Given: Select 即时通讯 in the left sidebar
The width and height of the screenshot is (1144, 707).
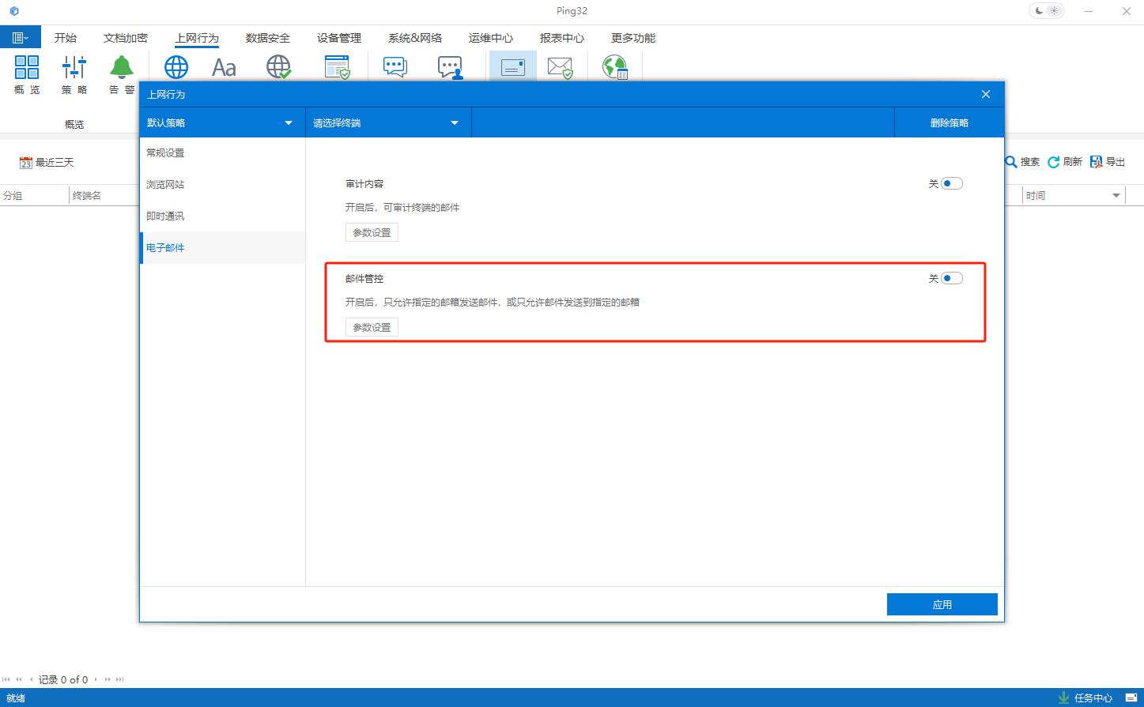Looking at the screenshot, I should [x=165, y=216].
